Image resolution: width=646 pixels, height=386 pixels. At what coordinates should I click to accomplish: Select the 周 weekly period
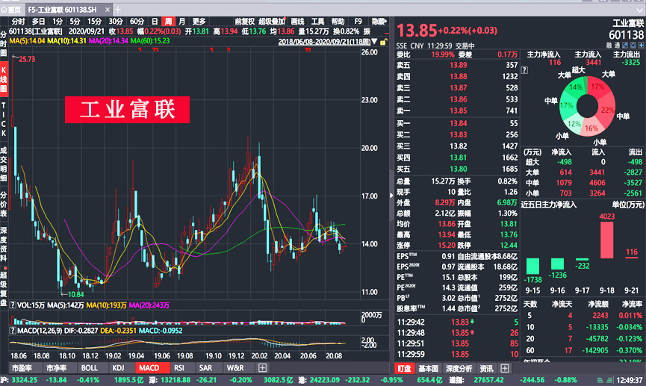pyautogui.click(x=168, y=22)
